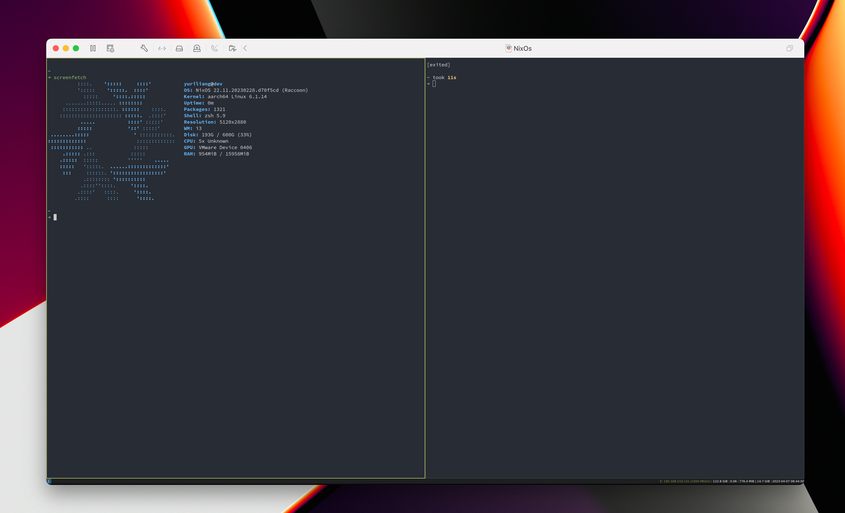Open the shared folders icon

(233, 48)
